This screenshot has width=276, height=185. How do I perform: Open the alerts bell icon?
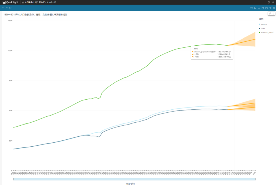[x=274, y=8]
